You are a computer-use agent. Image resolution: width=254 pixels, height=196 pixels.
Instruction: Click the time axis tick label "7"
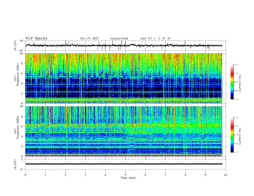tap(165, 175)
